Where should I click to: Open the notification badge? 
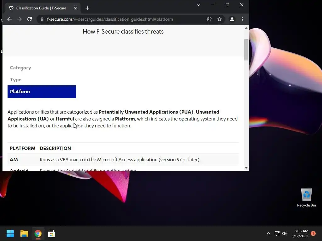tap(313, 233)
